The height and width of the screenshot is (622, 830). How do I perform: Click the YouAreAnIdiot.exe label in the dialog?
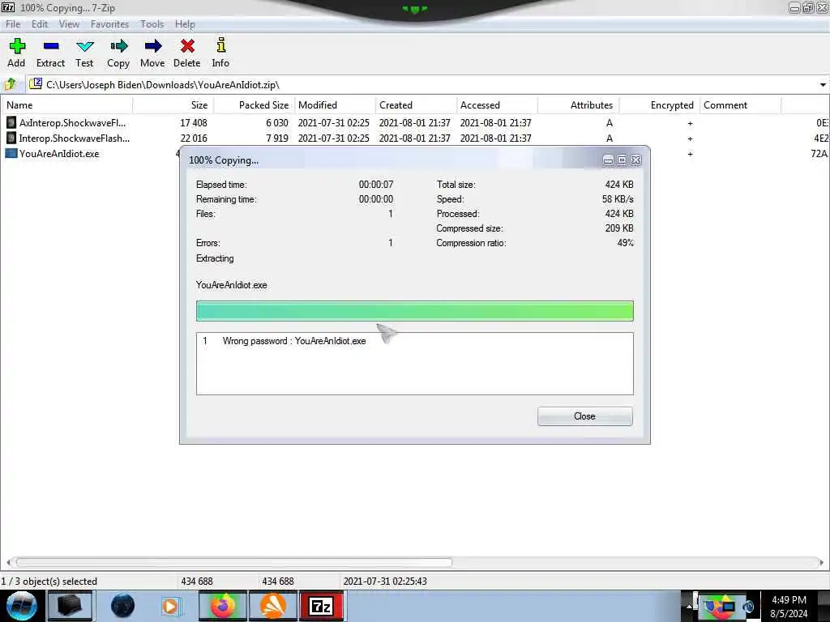231,285
